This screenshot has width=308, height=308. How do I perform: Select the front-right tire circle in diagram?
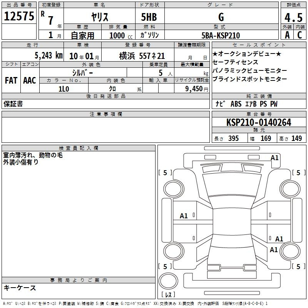290,188
